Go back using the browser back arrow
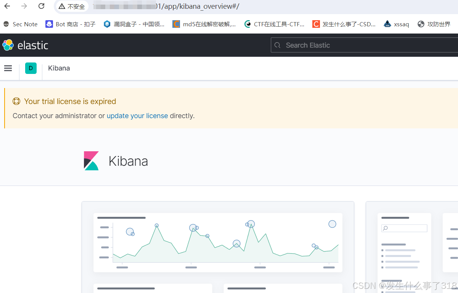The width and height of the screenshot is (458, 293). (x=7, y=6)
